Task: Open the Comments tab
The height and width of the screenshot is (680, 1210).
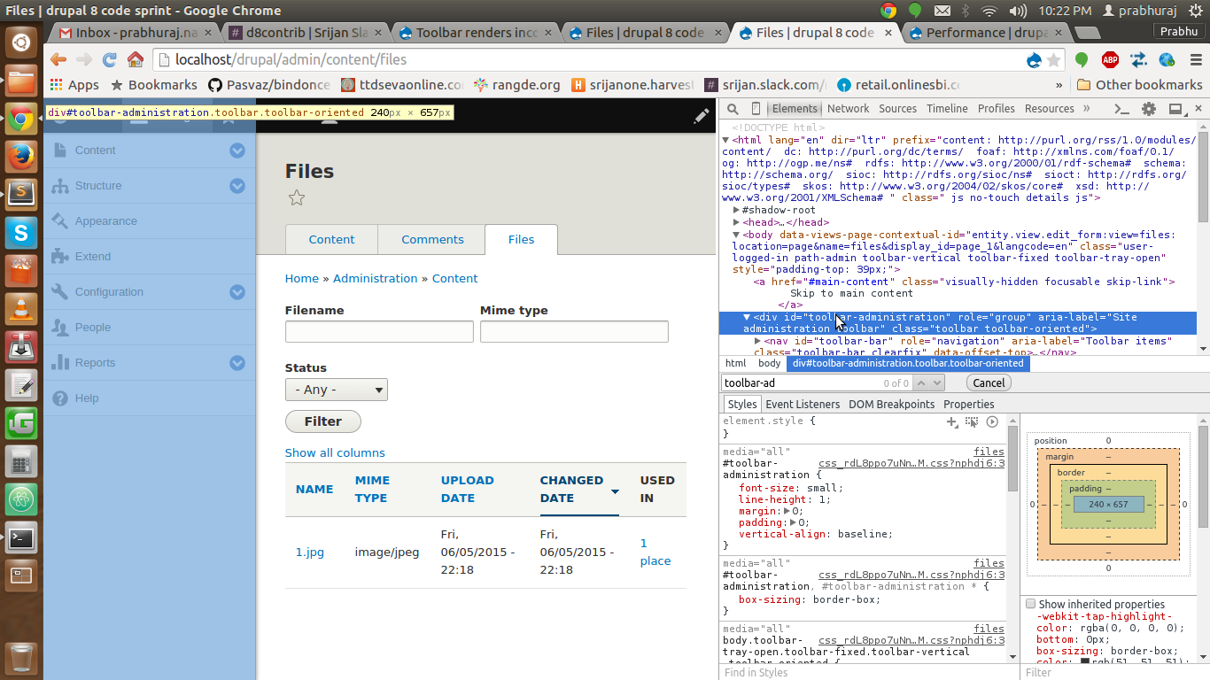Action: [x=432, y=240]
